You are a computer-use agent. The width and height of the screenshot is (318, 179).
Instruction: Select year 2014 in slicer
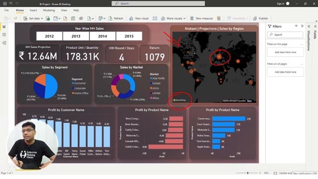102,36
